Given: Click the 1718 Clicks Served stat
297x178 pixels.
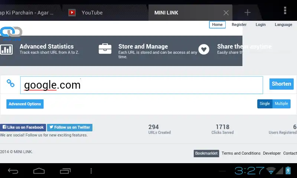Looking at the screenshot, I should pos(222,129).
